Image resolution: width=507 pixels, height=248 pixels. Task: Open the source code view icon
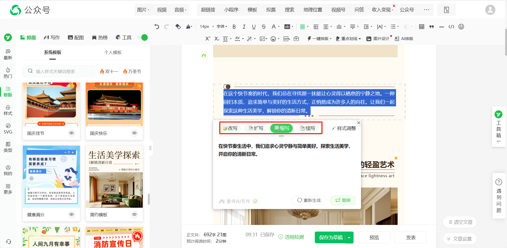click(451, 27)
